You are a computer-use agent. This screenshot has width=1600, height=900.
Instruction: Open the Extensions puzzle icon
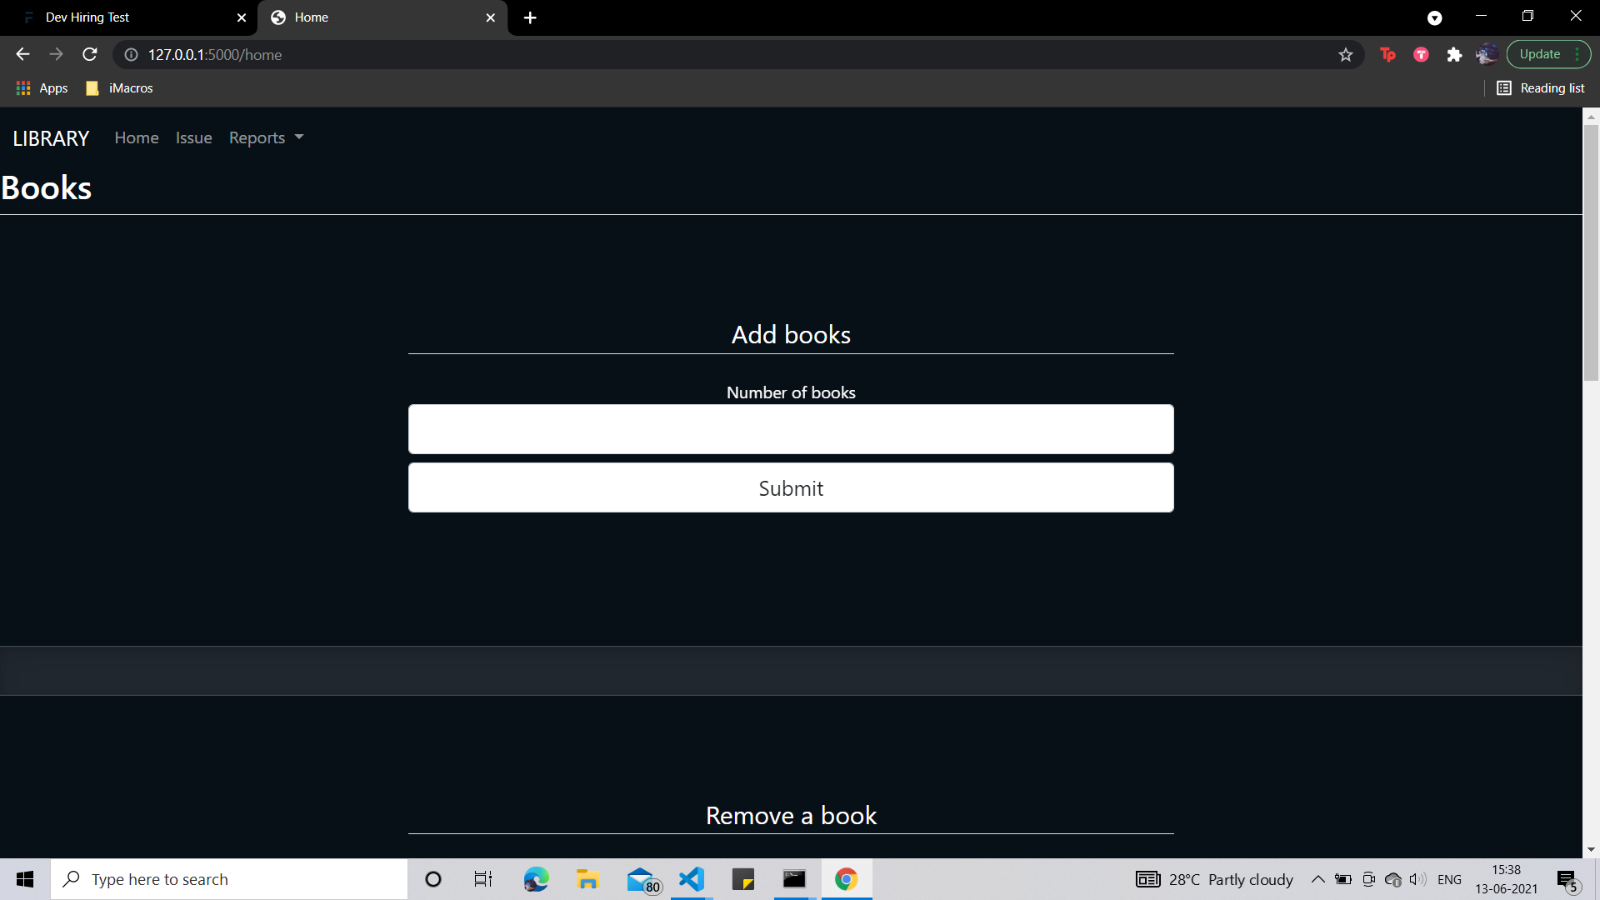(1454, 54)
